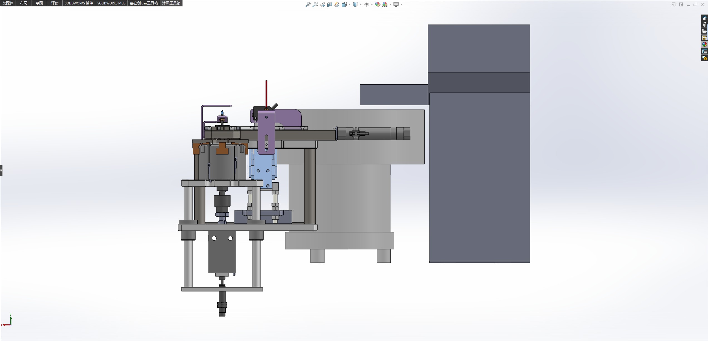Toggle the Section View tool
The height and width of the screenshot is (341, 708).
click(x=330, y=4)
